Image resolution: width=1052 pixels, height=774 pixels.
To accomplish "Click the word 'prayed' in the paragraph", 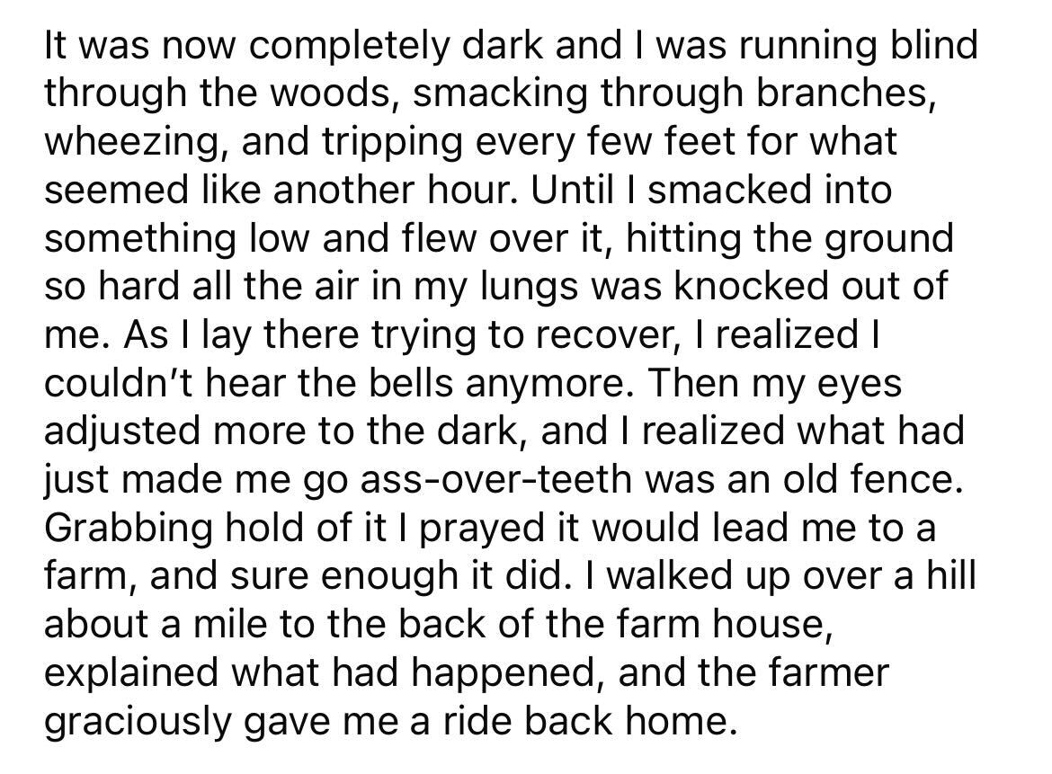I will coord(482,529).
